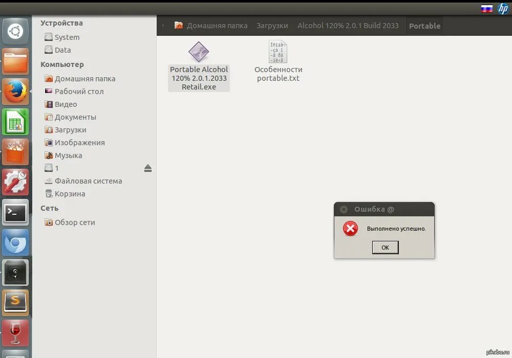
Task: Open Музыка folder in sidebar
Action: click(x=63, y=155)
